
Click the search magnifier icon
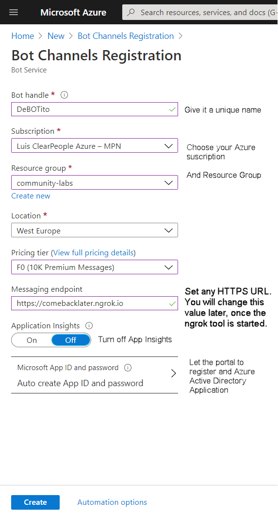tap(131, 13)
